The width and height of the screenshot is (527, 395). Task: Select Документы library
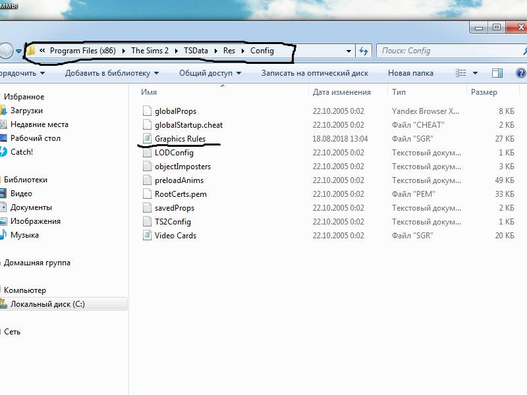(31, 207)
